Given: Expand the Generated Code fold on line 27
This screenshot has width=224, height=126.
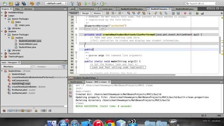Looking at the screenshot, I should [x=76, y=29].
